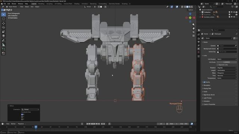Toggle BluePrints exclude-from-view-layer checkbox
Screen dimensions: 239x134
coord(229,15)
